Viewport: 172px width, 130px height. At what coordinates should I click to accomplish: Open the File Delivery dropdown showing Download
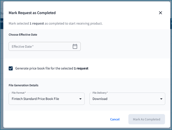pyautogui.click(x=127, y=99)
